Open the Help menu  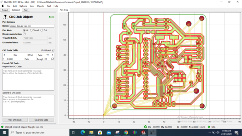56,6
